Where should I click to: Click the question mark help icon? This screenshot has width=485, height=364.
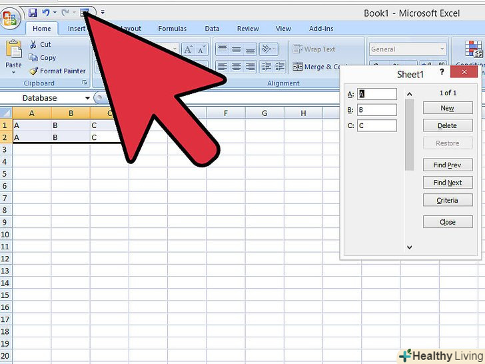click(442, 72)
